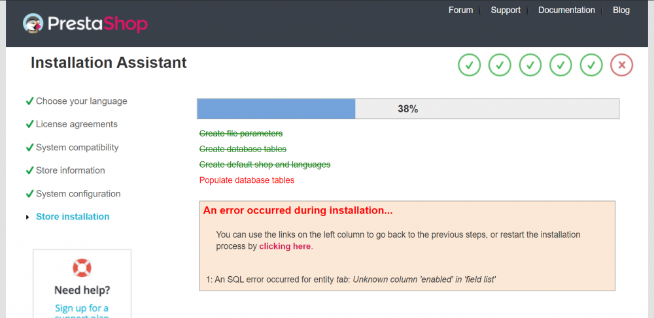
Task: Click the checkmark beside System compatibility
Action: (x=29, y=148)
